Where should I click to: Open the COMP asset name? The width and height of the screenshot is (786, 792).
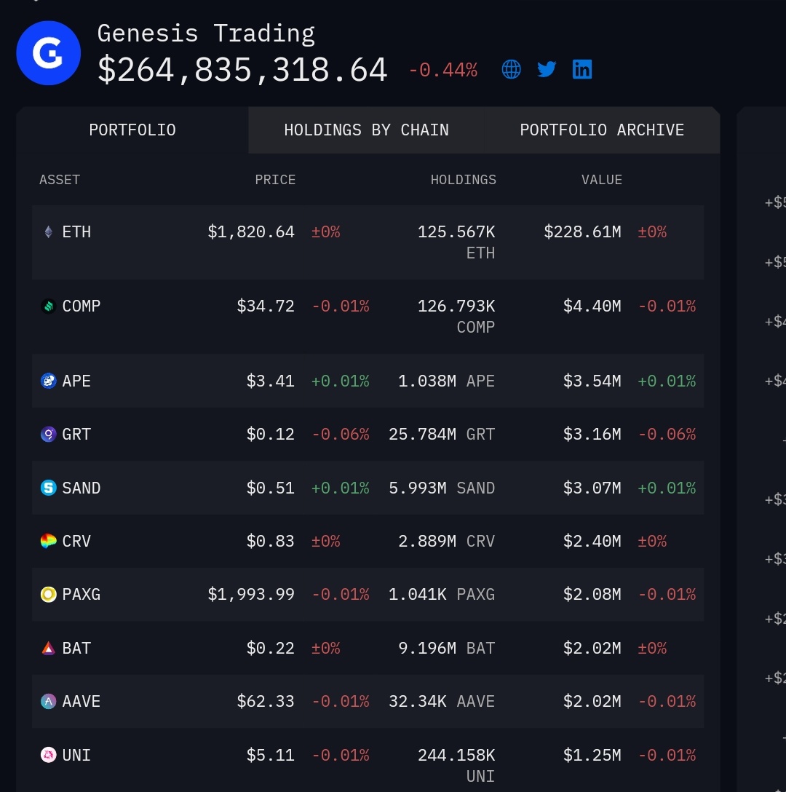click(x=82, y=306)
